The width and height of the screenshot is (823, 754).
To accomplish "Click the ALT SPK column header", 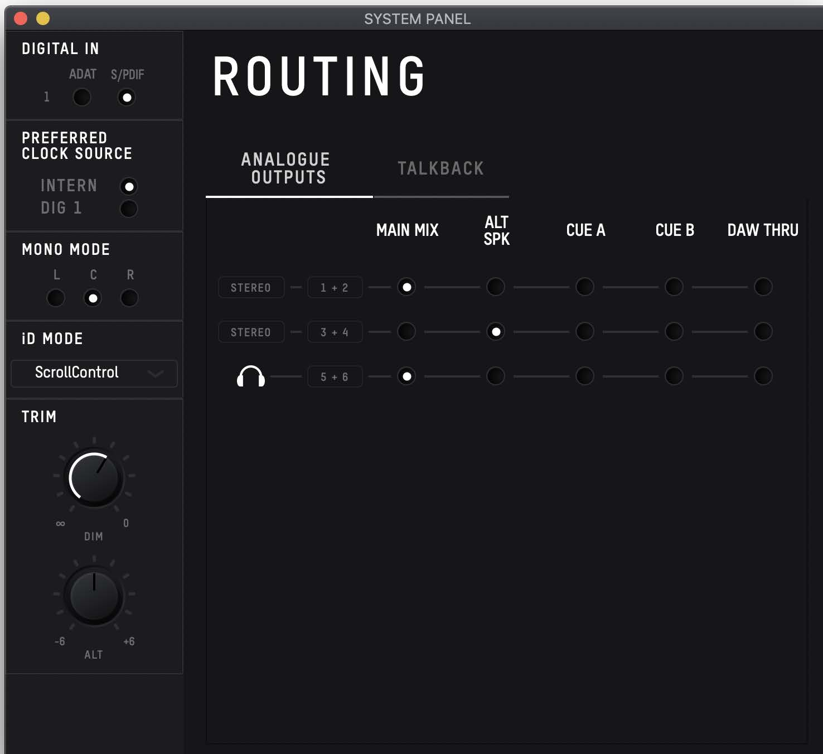I will tap(496, 230).
